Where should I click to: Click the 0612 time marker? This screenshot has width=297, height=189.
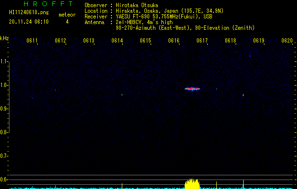click(60, 41)
